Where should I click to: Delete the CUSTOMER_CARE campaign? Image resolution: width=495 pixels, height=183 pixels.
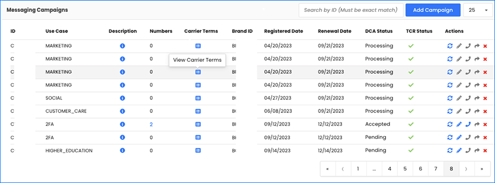(485, 111)
